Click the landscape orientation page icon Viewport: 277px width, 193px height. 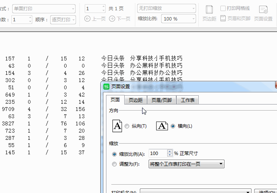[162, 126]
